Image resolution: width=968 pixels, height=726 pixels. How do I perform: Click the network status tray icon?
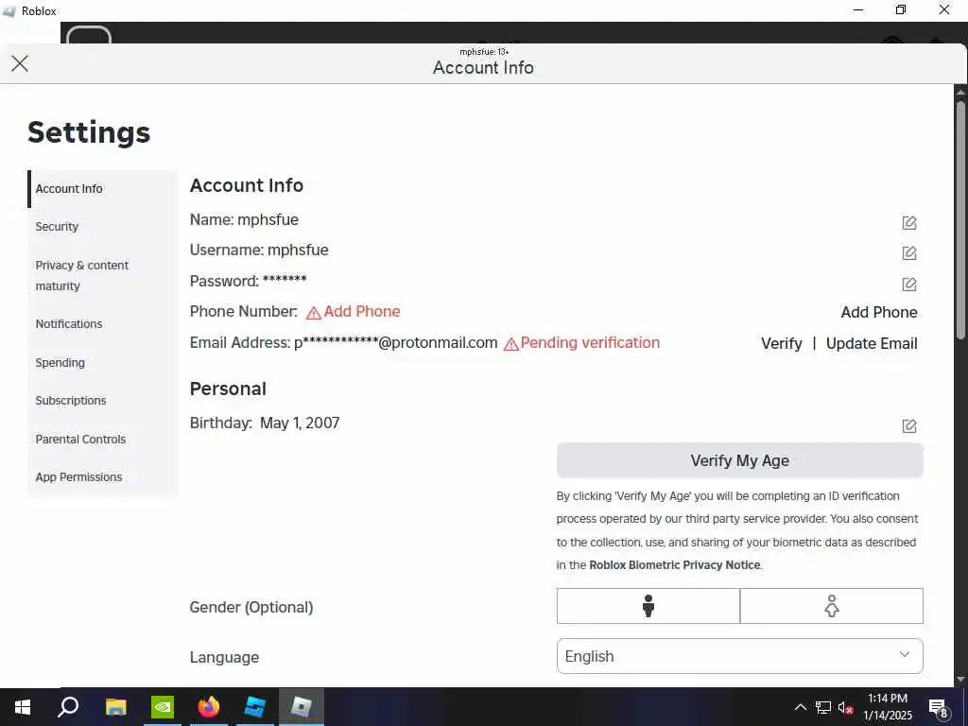click(823, 707)
